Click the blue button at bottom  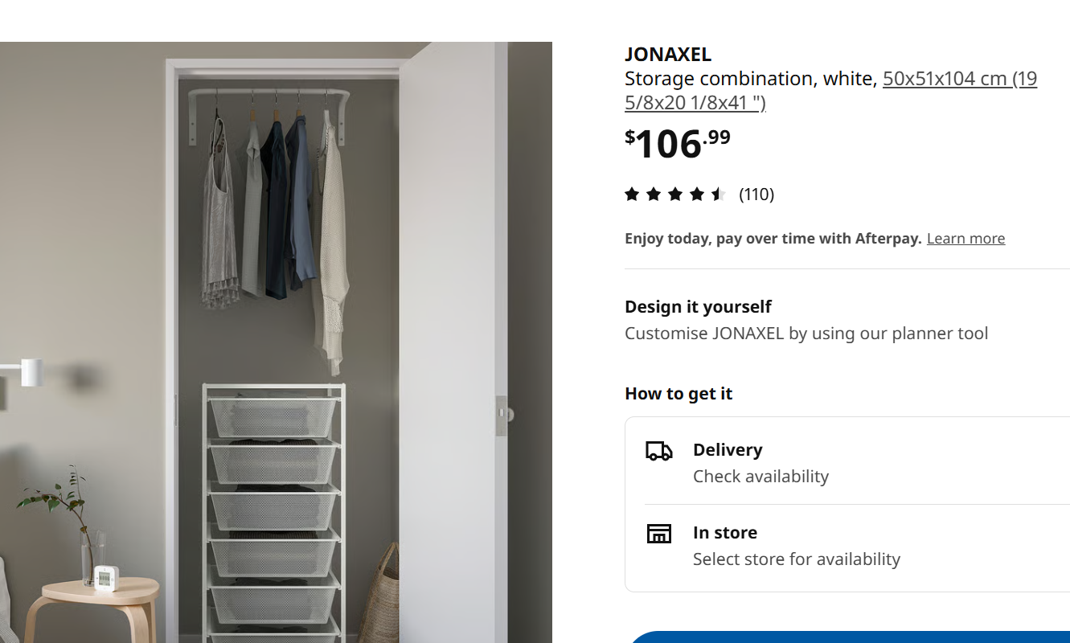click(847, 637)
